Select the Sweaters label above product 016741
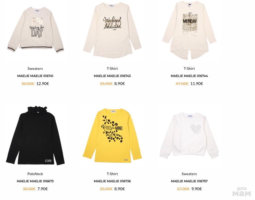The height and width of the screenshot is (200, 255). (35, 69)
